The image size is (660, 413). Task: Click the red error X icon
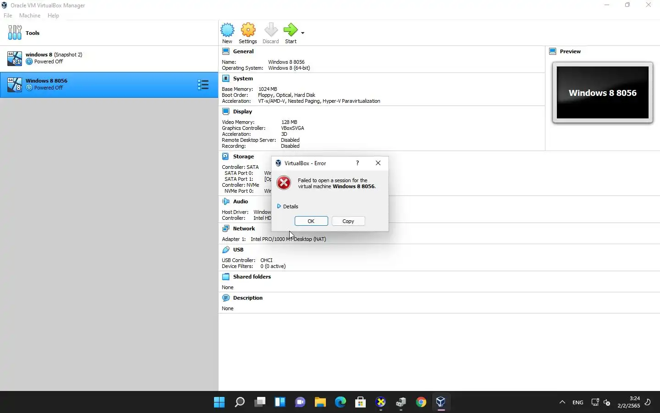click(x=284, y=183)
